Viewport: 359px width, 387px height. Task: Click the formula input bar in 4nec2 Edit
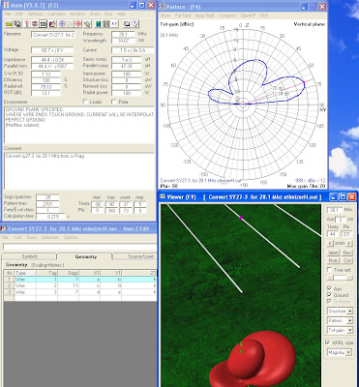pos(79,247)
